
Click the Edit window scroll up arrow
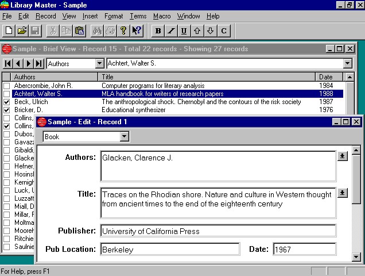point(356,151)
